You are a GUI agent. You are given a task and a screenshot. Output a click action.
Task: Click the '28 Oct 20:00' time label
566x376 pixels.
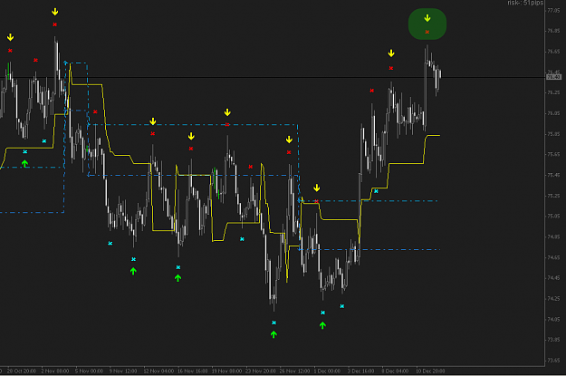[x=22, y=371]
